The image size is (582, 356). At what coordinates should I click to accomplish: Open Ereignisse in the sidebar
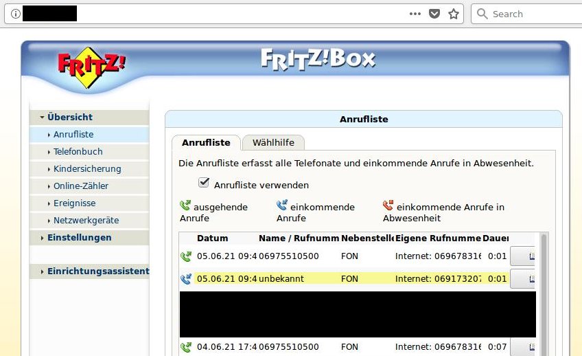point(89,203)
